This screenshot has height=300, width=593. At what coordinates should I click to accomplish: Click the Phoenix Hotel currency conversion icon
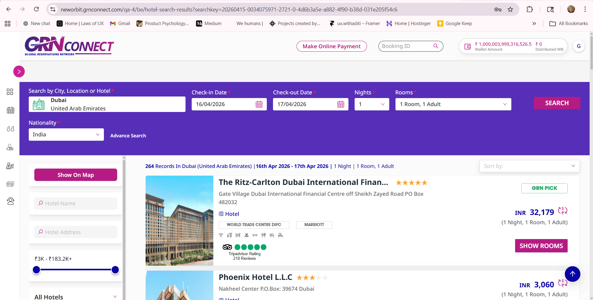point(563,283)
